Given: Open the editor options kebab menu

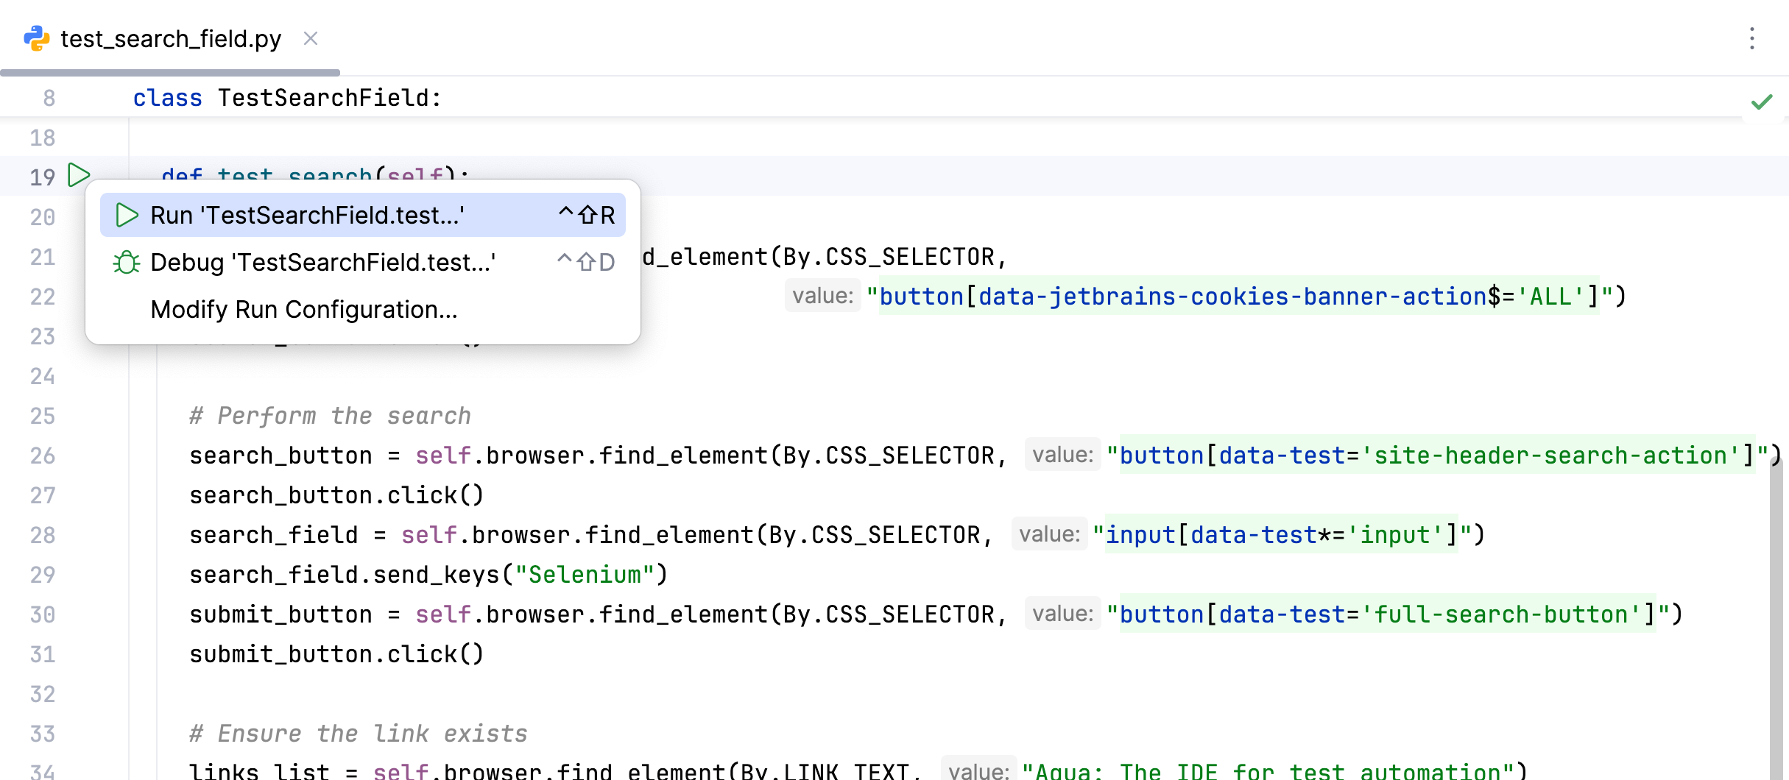Looking at the screenshot, I should [x=1752, y=38].
